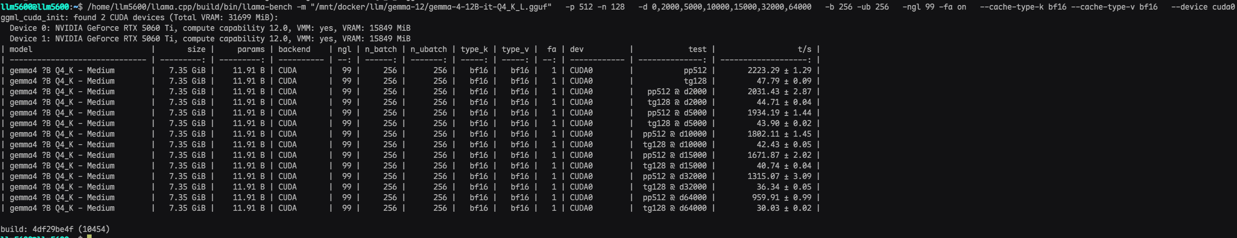Click the 'pp512 @ d32000' test label
This screenshot has height=238, width=1237.
pyautogui.click(x=675, y=176)
